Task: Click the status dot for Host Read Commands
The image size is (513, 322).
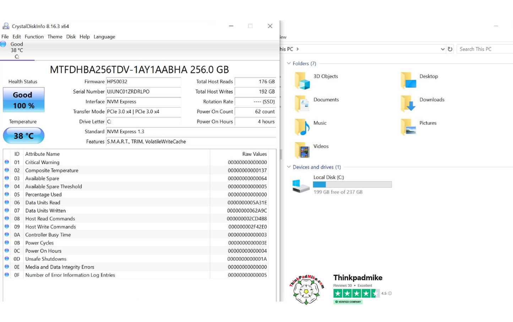Action: tap(7, 218)
